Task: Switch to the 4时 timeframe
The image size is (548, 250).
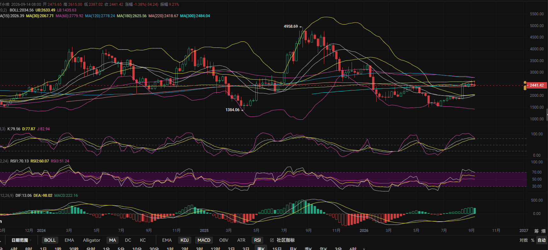Action: 14,248
